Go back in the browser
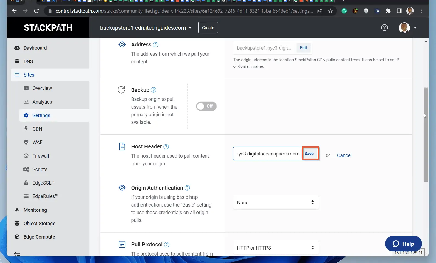The height and width of the screenshot is (263, 436). pyautogui.click(x=15, y=11)
